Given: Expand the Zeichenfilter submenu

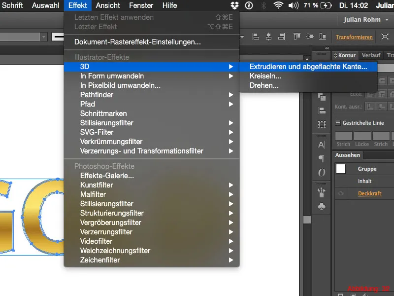Looking at the screenshot, I should tap(152, 260).
